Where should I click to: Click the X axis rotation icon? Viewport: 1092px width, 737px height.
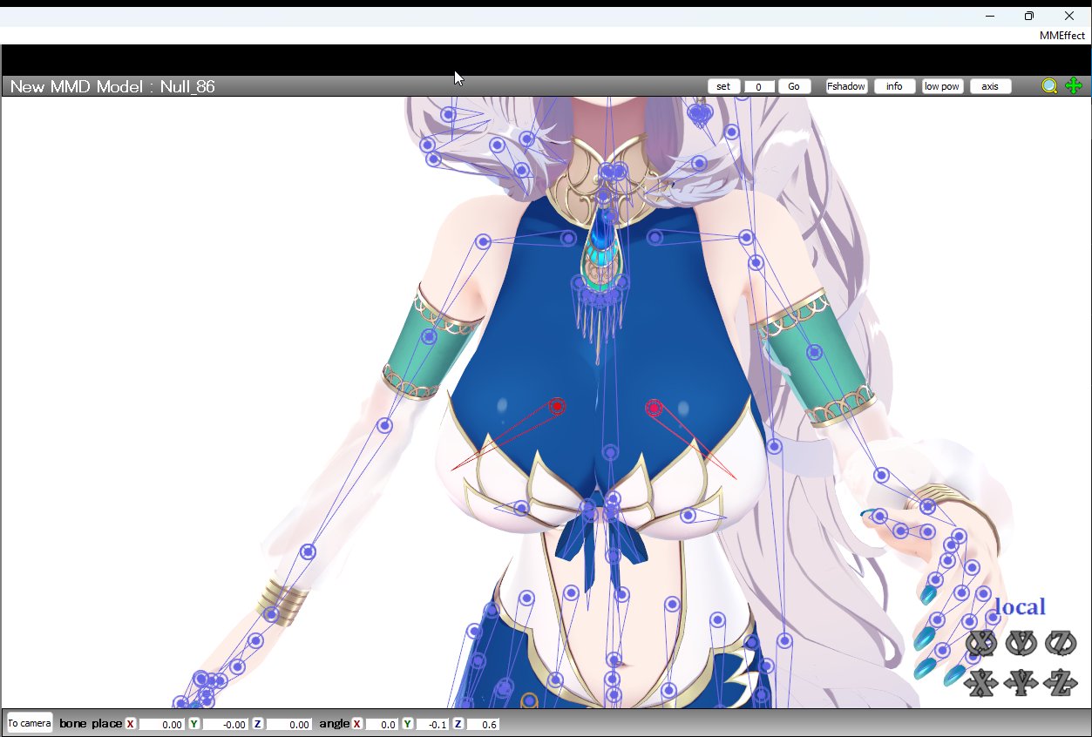click(x=981, y=644)
